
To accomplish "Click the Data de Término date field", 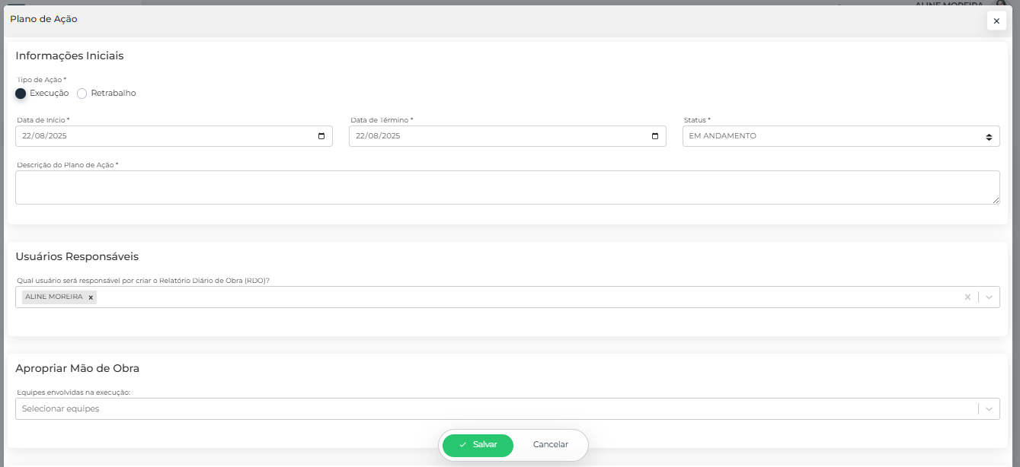I will pyautogui.click(x=488, y=136).
